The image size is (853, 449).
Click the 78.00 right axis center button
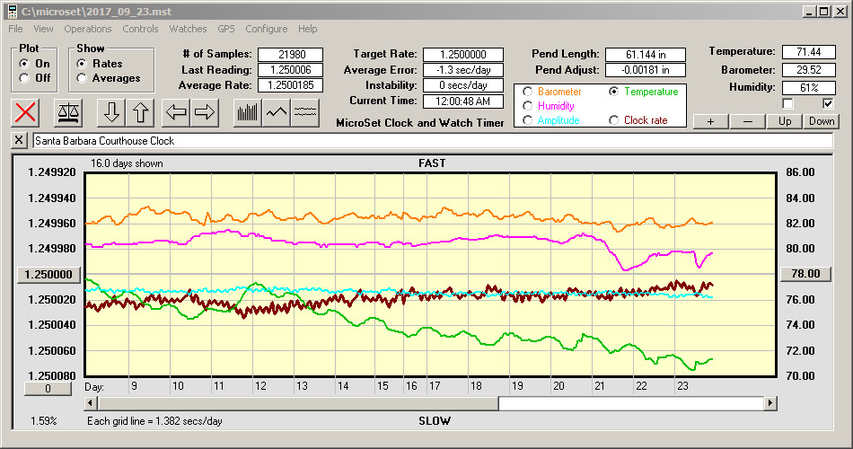[x=805, y=274]
